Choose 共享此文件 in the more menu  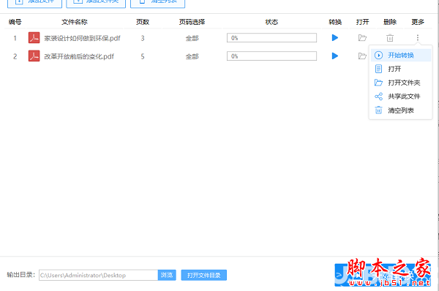click(401, 97)
